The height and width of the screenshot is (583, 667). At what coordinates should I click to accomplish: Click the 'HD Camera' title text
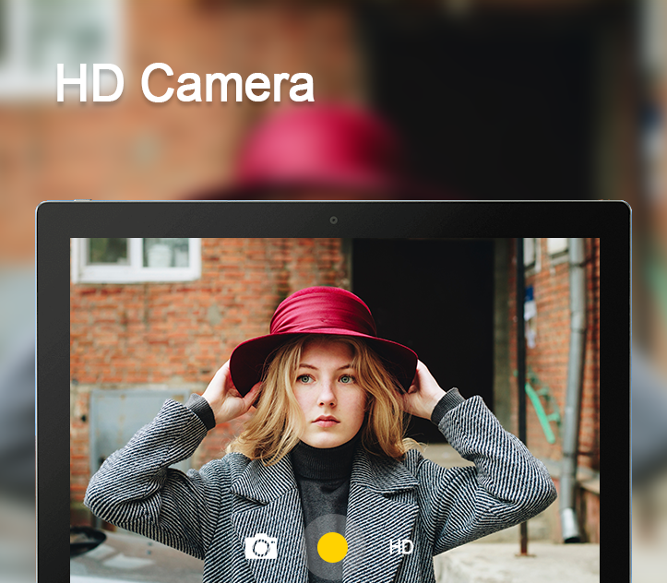coord(185,83)
